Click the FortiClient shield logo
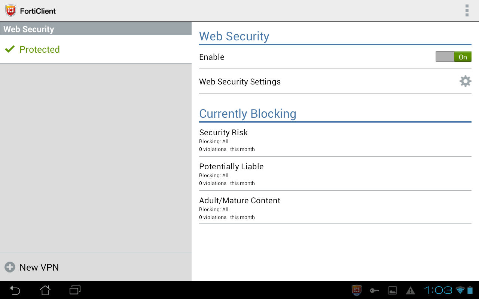The height and width of the screenshot is (299, 479). (x=11, y=10)
